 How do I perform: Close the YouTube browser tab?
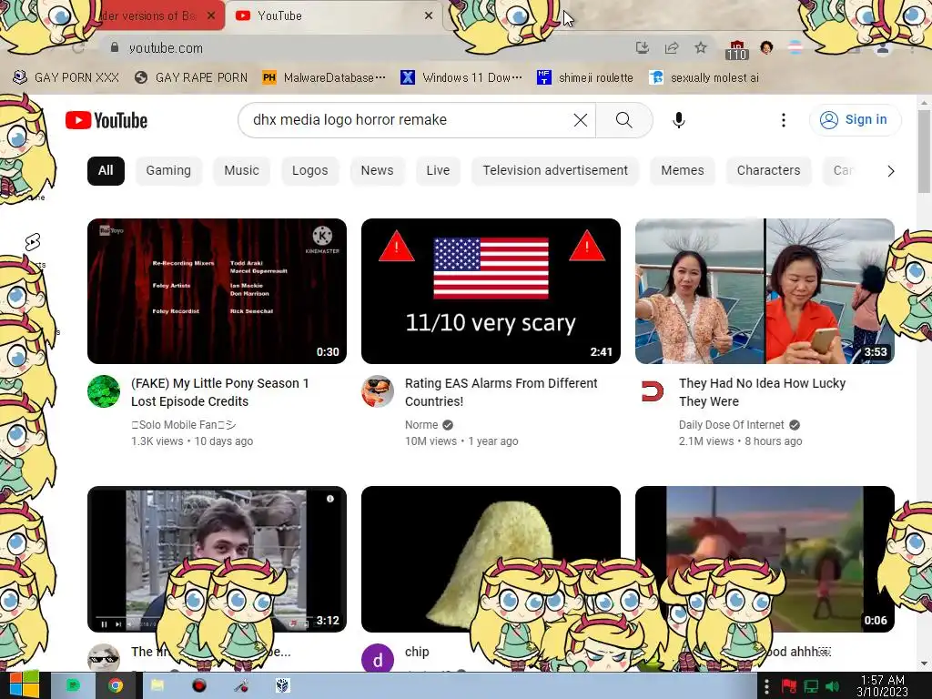[429, 15]
